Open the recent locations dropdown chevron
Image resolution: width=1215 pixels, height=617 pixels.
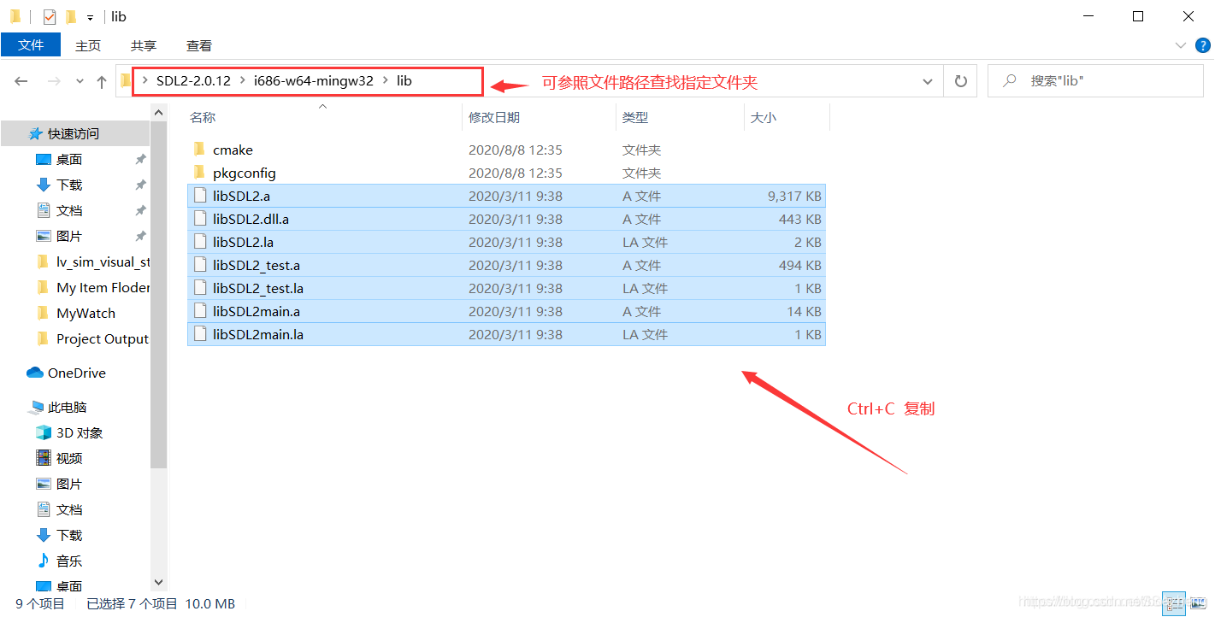click(80, 81)
